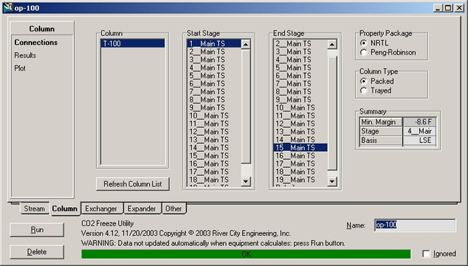The height and width of the screenshot is (266, 468).
Task: Click the op-100 title bar application icon
Action: pos(8,7)
